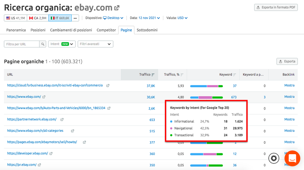
Task: Open the cloud.forbusiness.ebay.com URL link
Action: tap(55, 85)
